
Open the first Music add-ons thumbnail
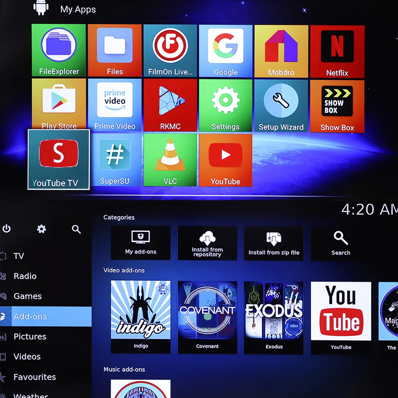point(140,389)
